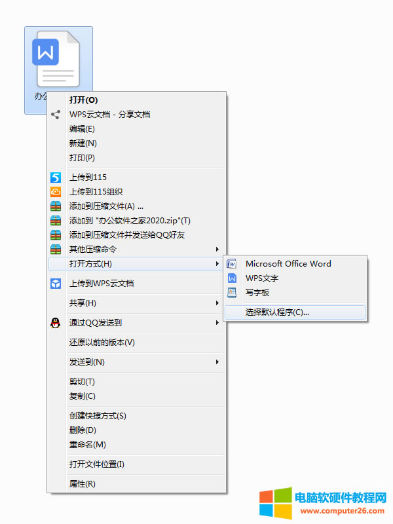Click the orange 115组织 cloud icon

(x=56, y=192)
